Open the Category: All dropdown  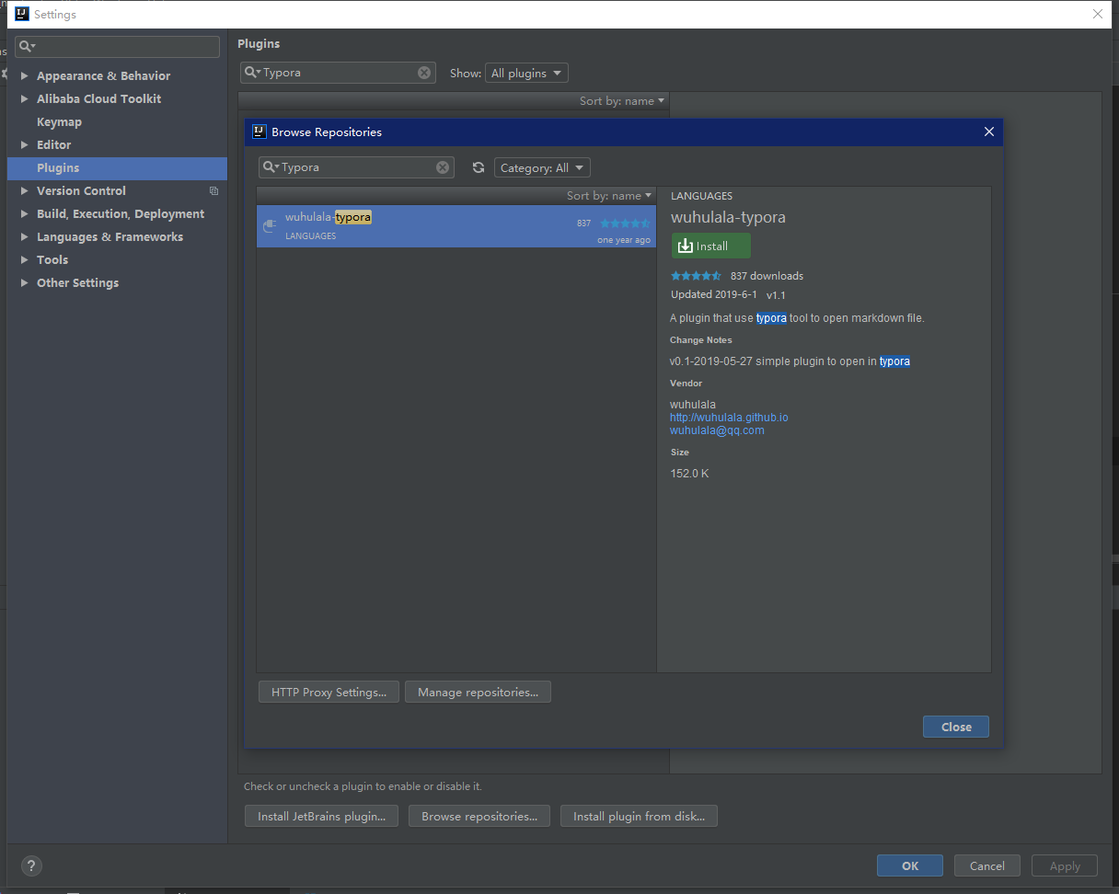(x=541, y=167)
